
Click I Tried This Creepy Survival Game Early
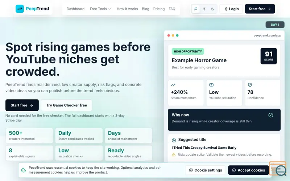pyautogui.click(x=204, y=148)
